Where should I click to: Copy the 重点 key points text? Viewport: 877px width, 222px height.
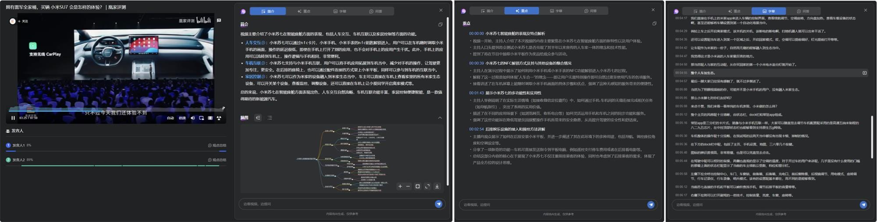[654, 24]
